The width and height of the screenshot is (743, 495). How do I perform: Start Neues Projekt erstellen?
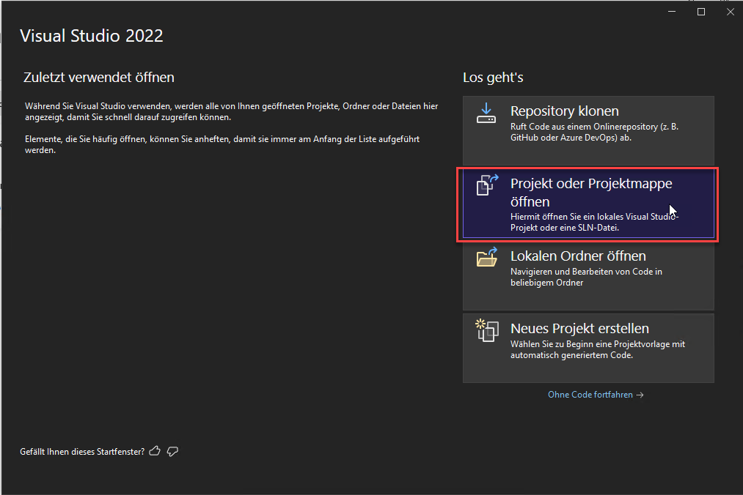[588, 348]
